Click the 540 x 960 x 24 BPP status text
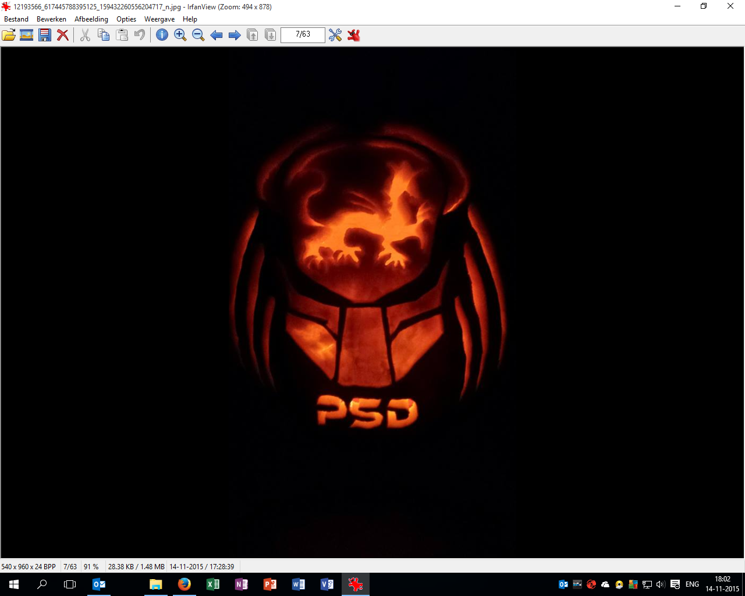This screenshot has height=596, width=745. [29, 566]
